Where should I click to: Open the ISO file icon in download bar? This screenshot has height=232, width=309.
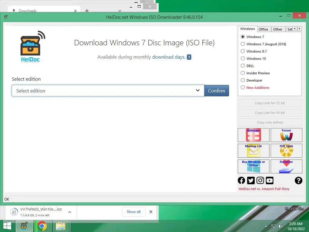pos(14,212)
